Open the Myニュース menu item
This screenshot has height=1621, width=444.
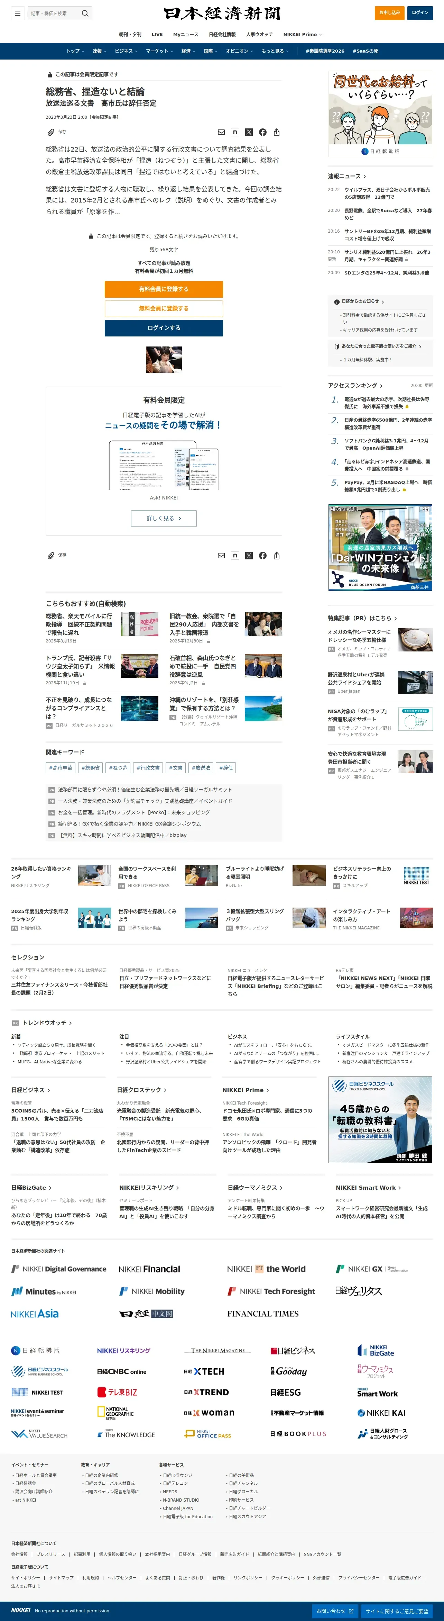(186, 35)
